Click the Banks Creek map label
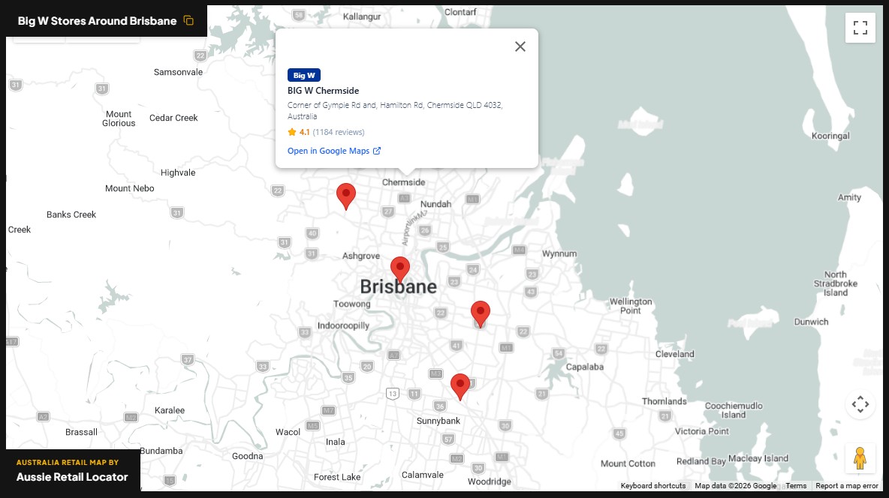This screenshot has width=889, height=498. pyautogui.click(x=71, y=214)
